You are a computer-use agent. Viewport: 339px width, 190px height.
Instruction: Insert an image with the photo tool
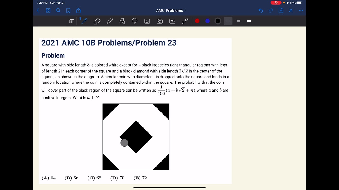point(147,21)
